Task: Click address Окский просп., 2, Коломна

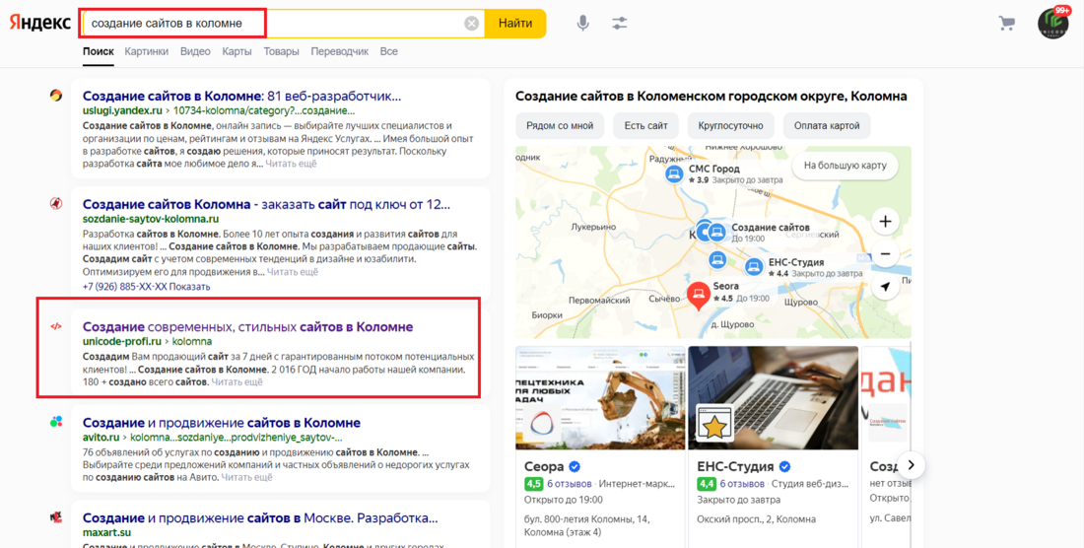Action: click(756, 519)
